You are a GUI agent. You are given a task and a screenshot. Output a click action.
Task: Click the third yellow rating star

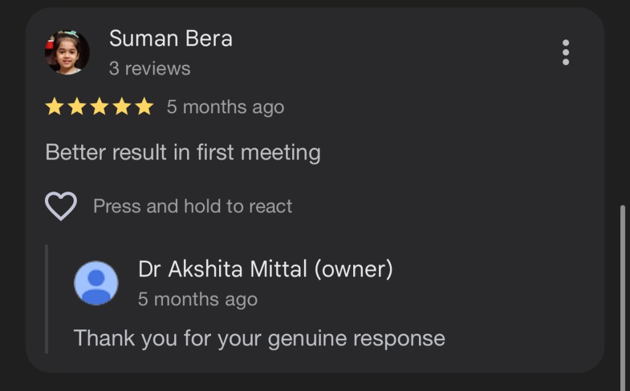click(100, 107)
